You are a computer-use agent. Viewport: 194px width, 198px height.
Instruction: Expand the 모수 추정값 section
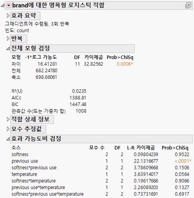coord(8,129)
